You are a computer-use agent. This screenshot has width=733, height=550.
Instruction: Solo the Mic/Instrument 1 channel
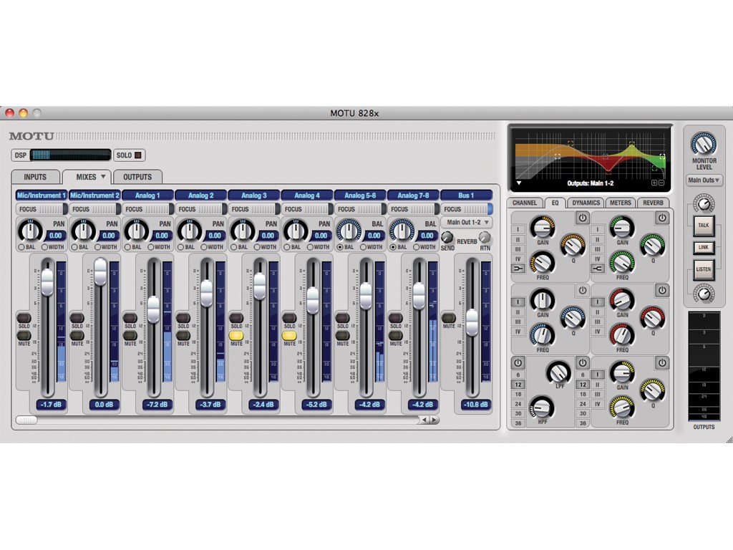pos(24,318)
